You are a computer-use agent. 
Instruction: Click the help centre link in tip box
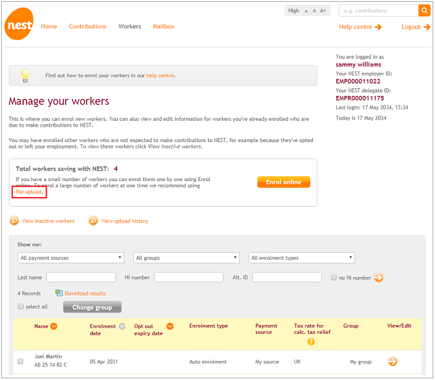point(160,75)
